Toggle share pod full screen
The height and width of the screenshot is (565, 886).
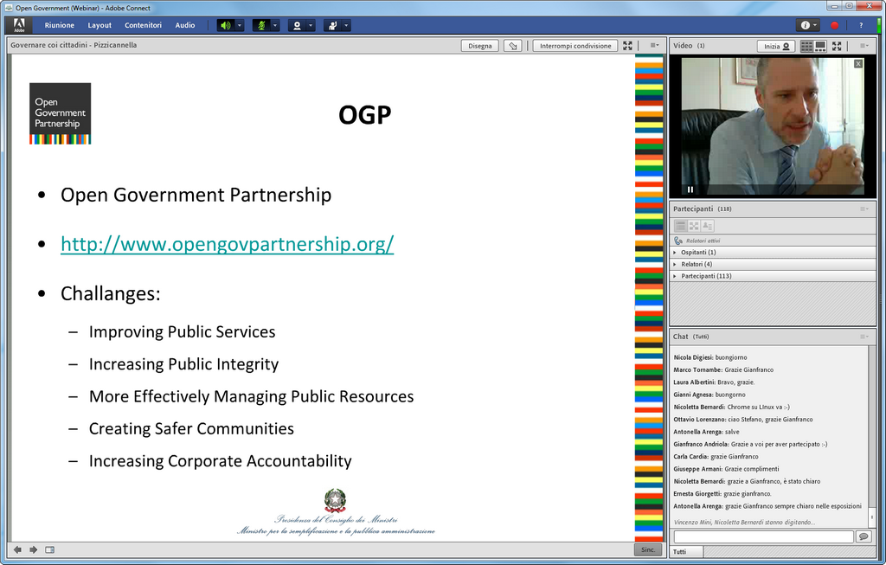tap(628, 46)
